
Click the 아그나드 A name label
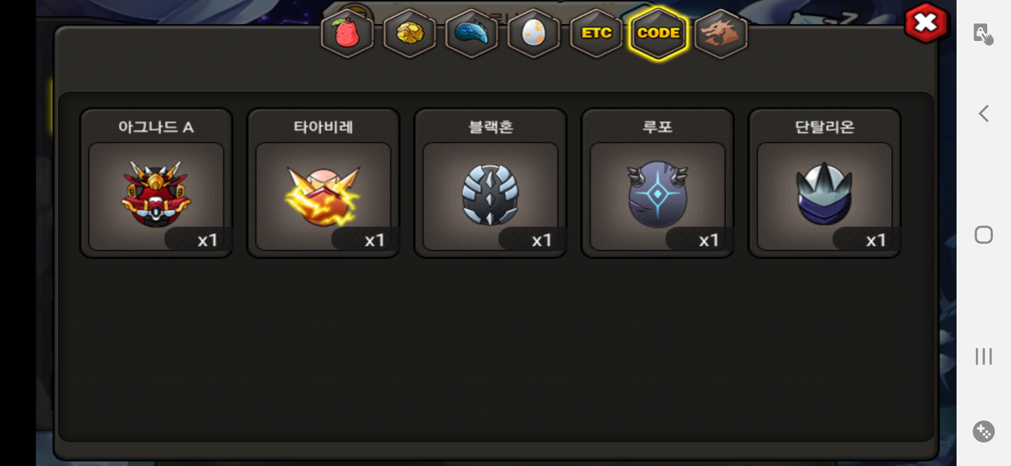[156, 127]
